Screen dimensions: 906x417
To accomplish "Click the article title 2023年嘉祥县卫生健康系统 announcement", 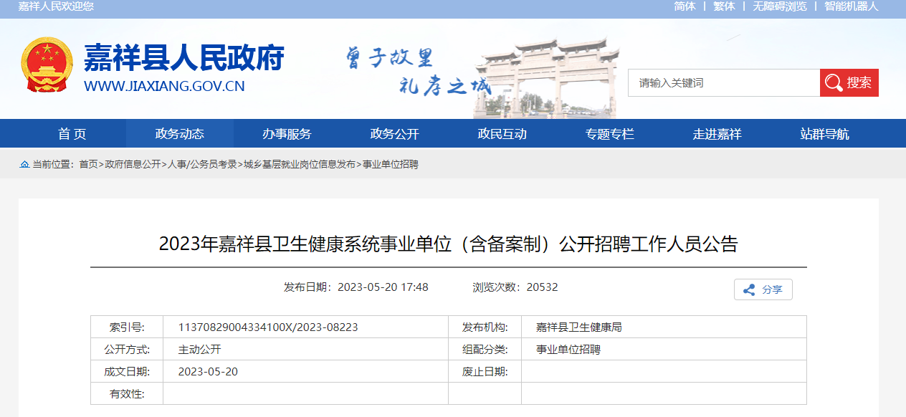I will pyautogui.click(x=448, y=244).
